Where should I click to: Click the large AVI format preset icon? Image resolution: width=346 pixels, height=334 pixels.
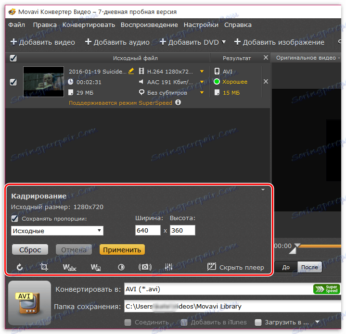[x=29, y=302]
